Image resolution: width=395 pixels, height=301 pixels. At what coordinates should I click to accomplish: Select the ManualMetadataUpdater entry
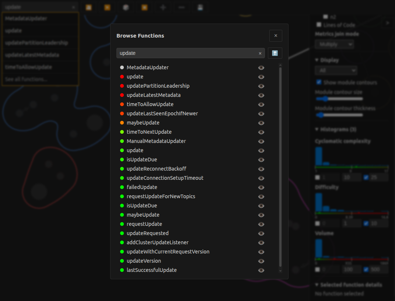[x=156, y=141]
